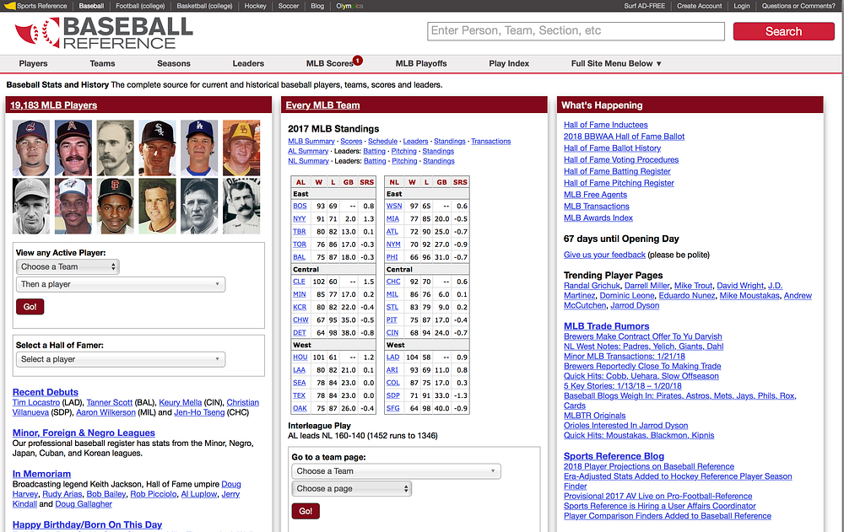Open Tim Locastro recent debut link

36,402
